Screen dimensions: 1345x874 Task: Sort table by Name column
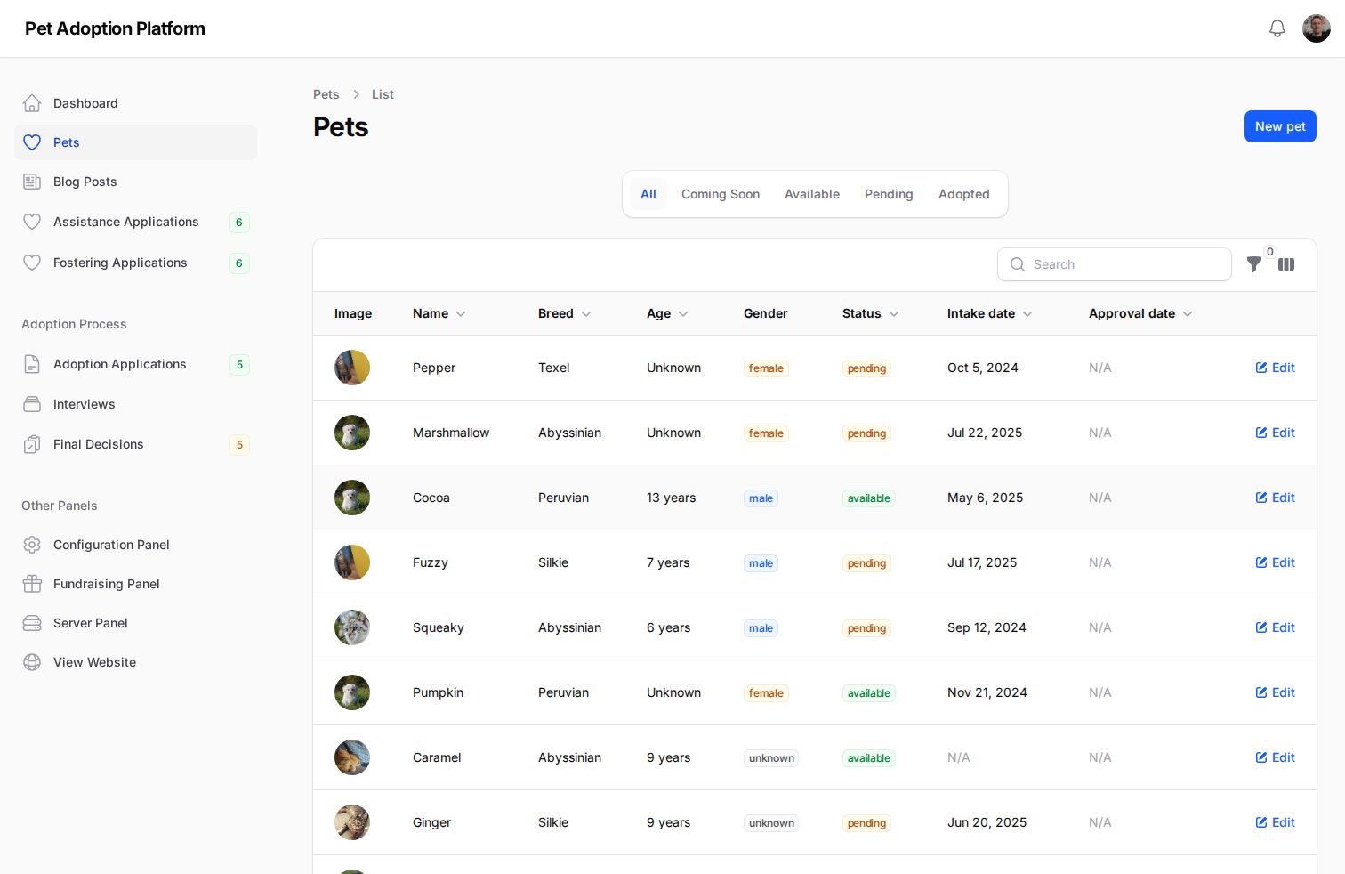pyautogui.click(x=439, y=313)
